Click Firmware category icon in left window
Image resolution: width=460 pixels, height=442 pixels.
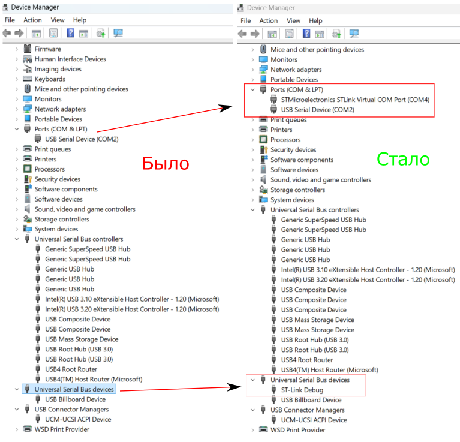[27, 49]
